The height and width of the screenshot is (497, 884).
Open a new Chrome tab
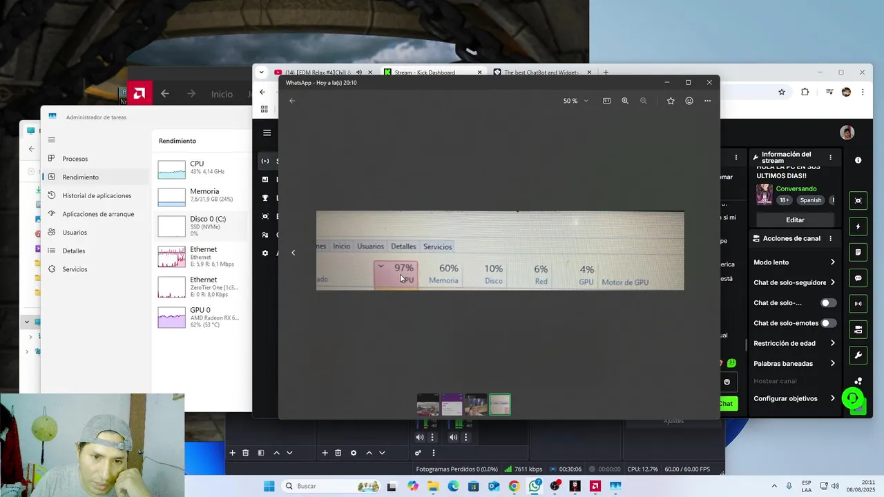(606, 72)
